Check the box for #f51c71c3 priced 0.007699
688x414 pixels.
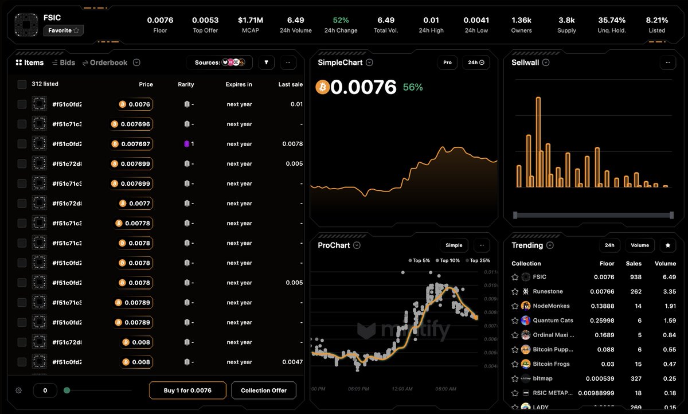pyautogui.click(x=22, y=183)
